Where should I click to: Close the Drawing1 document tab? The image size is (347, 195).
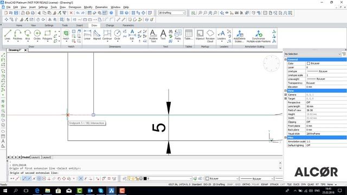tap(25, 50)
